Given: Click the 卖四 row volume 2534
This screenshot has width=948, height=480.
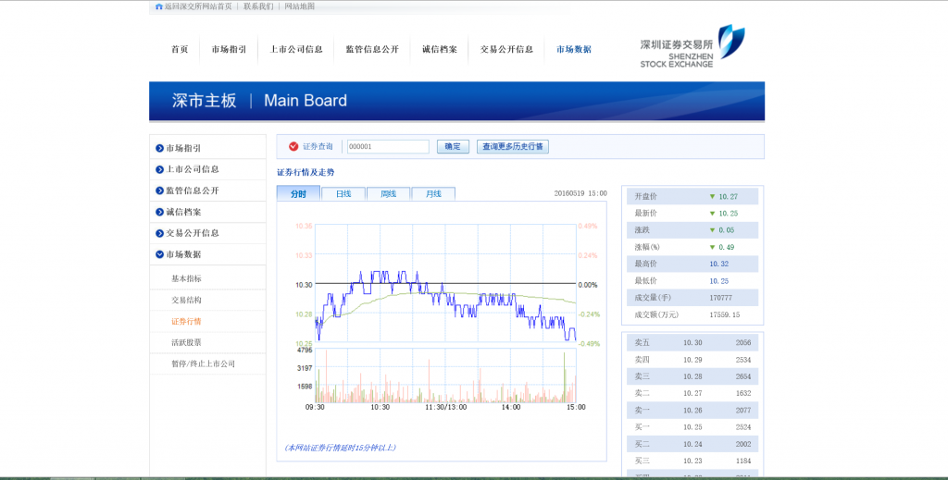Looking at the screenshot, I should pyautogui.click(x=743, y=360).
